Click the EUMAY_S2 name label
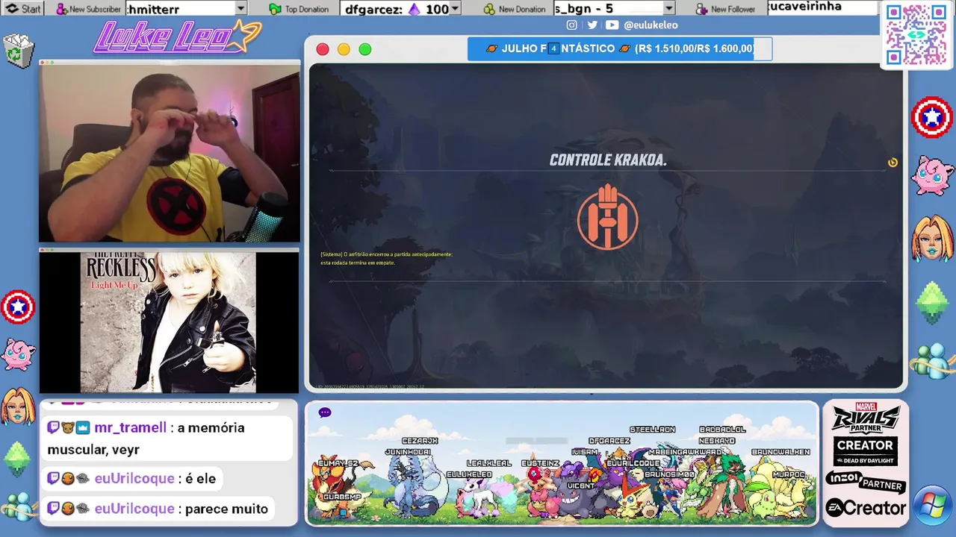 coord(338,463)
